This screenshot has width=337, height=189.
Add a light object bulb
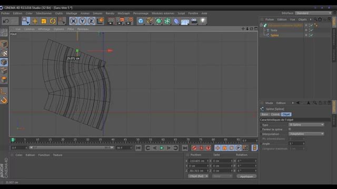coord(203,21)
